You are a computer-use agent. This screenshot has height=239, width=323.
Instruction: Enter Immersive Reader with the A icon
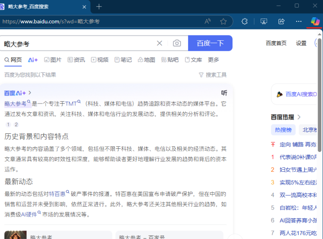(x=207, y=21)
